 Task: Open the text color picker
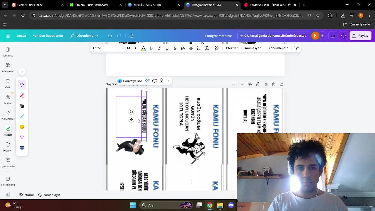143,48
